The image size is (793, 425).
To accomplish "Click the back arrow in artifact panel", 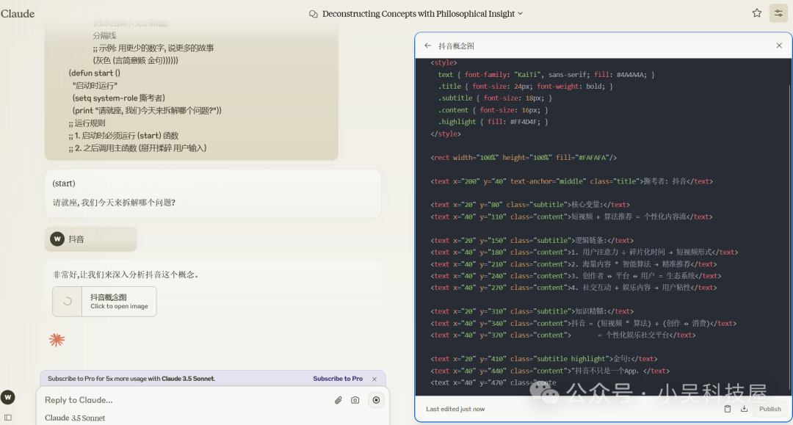I will tap(428, 46).
